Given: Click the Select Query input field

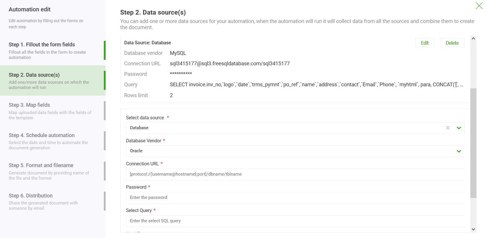Looking at the screenshot, I should [x=295, y=221].
